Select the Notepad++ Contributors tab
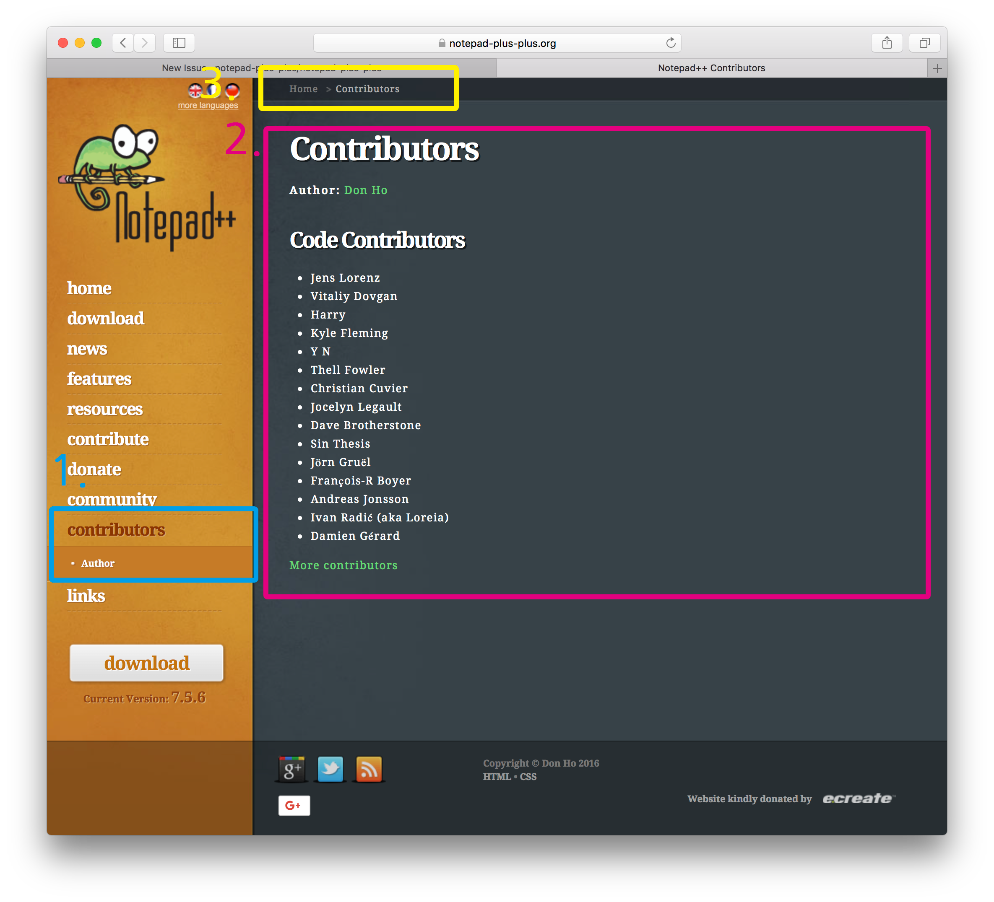The height and width of the screenshot is (902, 994). coord(711,68)
